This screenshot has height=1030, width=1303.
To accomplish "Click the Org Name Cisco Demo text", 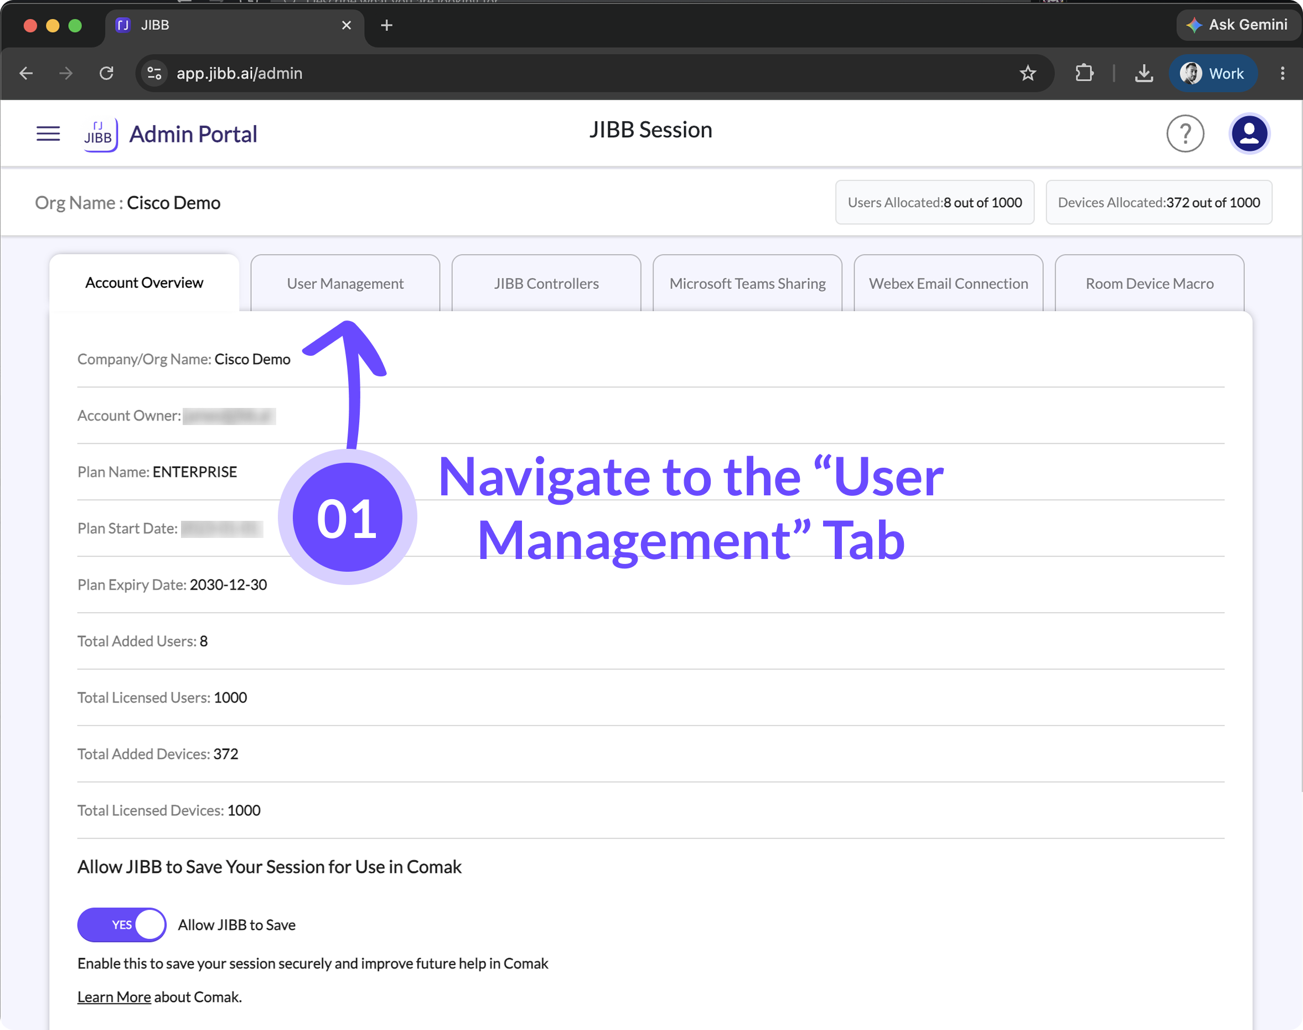I will [127, 203].
